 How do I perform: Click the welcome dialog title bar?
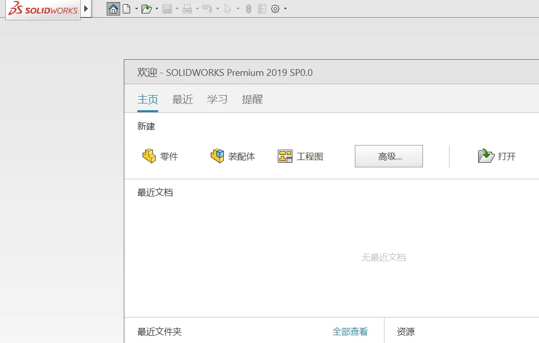(331, 72)
